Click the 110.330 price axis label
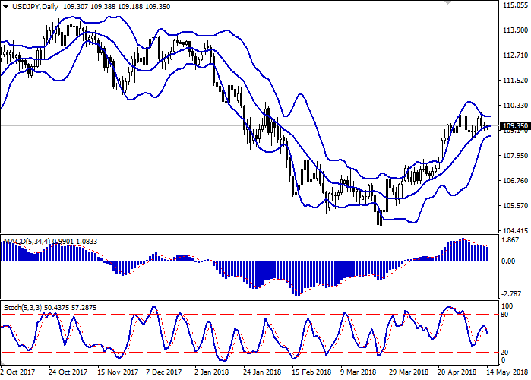 [x=515, y=106]
